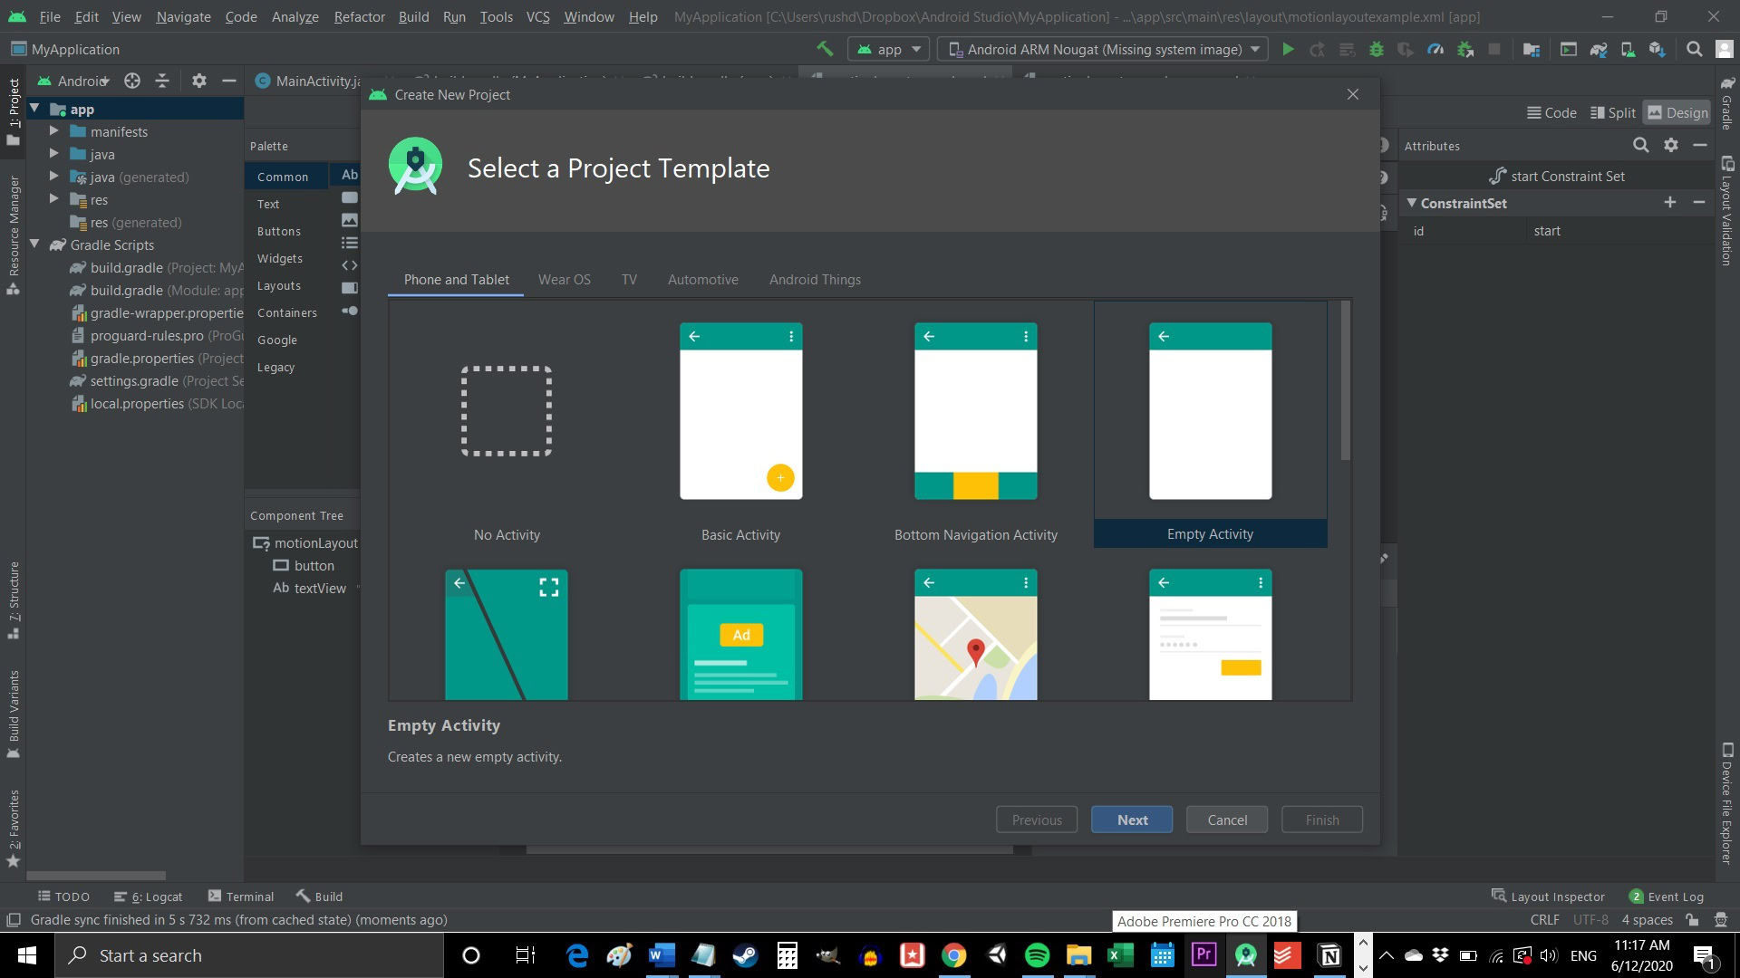Image resolution: width=1740 pixels, height=978 pixels.
Task: Select the Empty Activity template
Action: 1210,427
